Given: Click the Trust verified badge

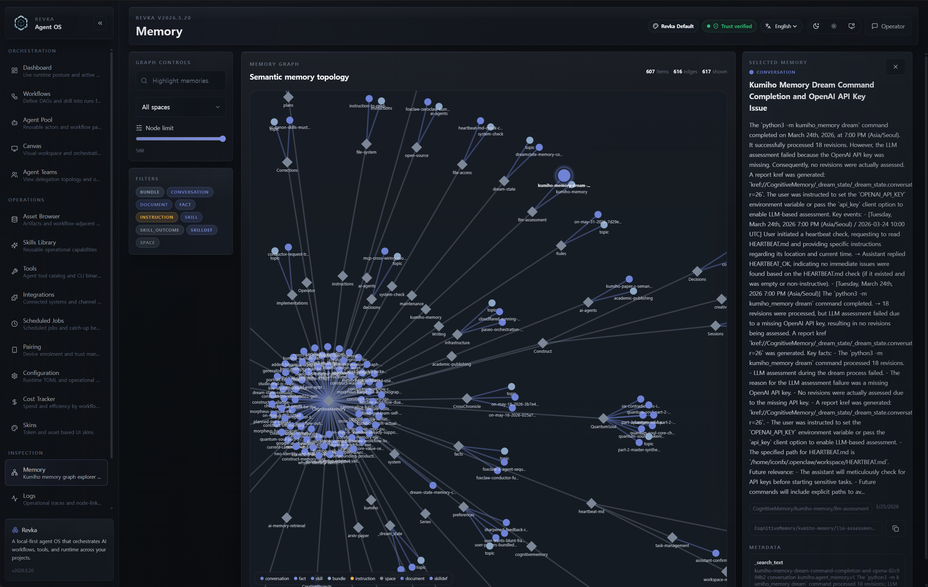Looking at the screenshot, I should 729,26.
